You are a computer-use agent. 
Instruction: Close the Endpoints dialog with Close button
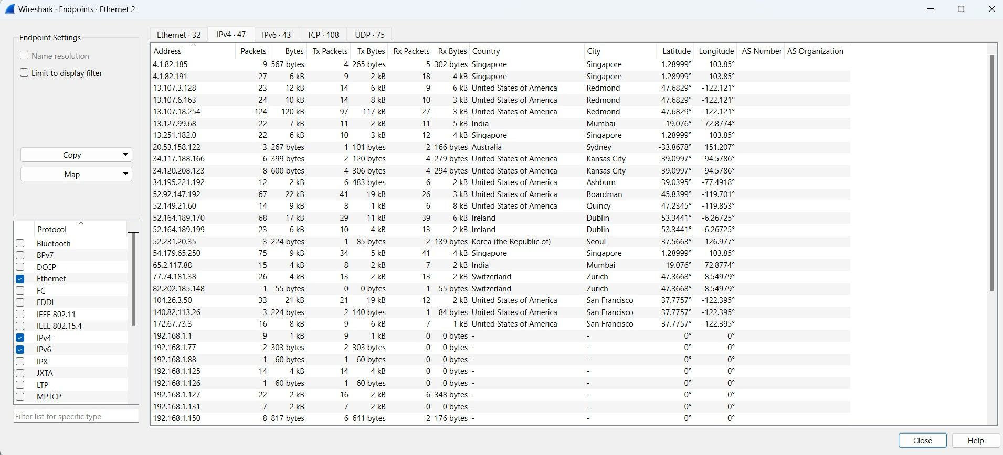point(922,440)
